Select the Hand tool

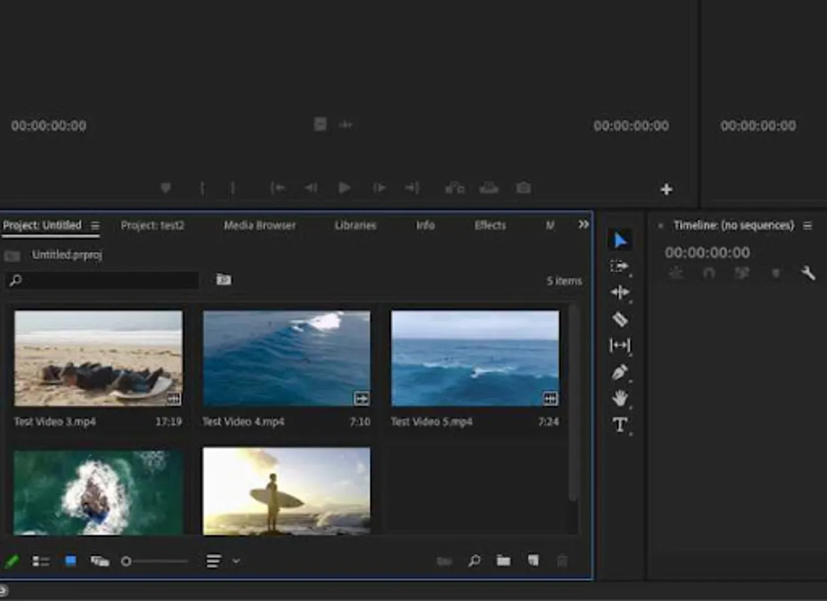(619, 399)
